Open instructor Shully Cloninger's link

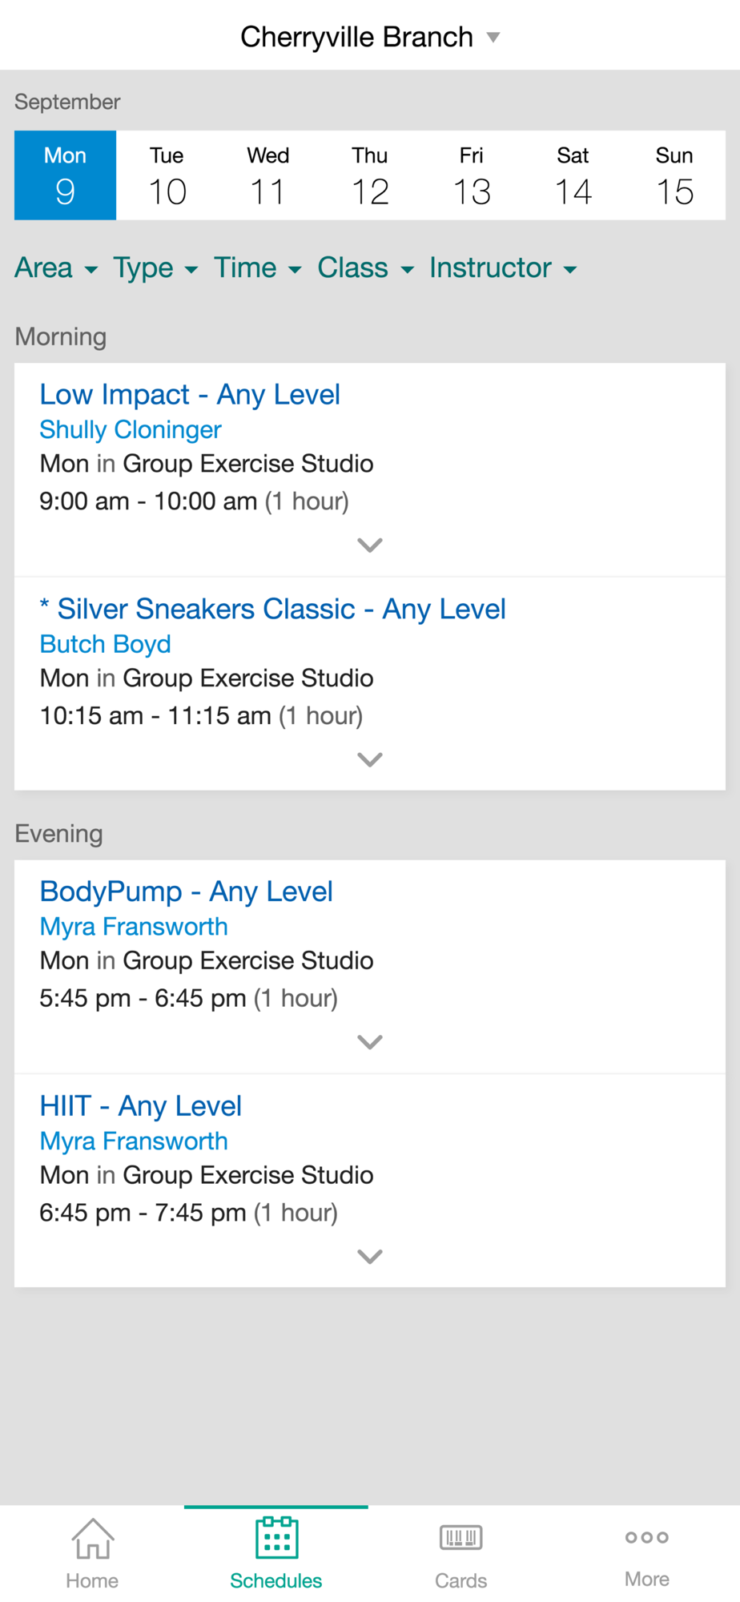coord(131,430)
